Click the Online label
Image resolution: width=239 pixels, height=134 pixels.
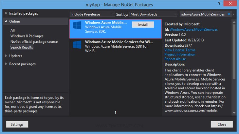pos(14,22)
